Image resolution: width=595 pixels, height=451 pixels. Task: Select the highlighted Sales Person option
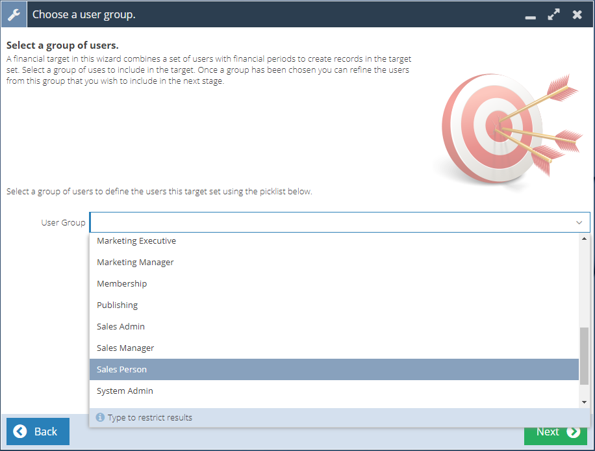click(x=334, y=369)
